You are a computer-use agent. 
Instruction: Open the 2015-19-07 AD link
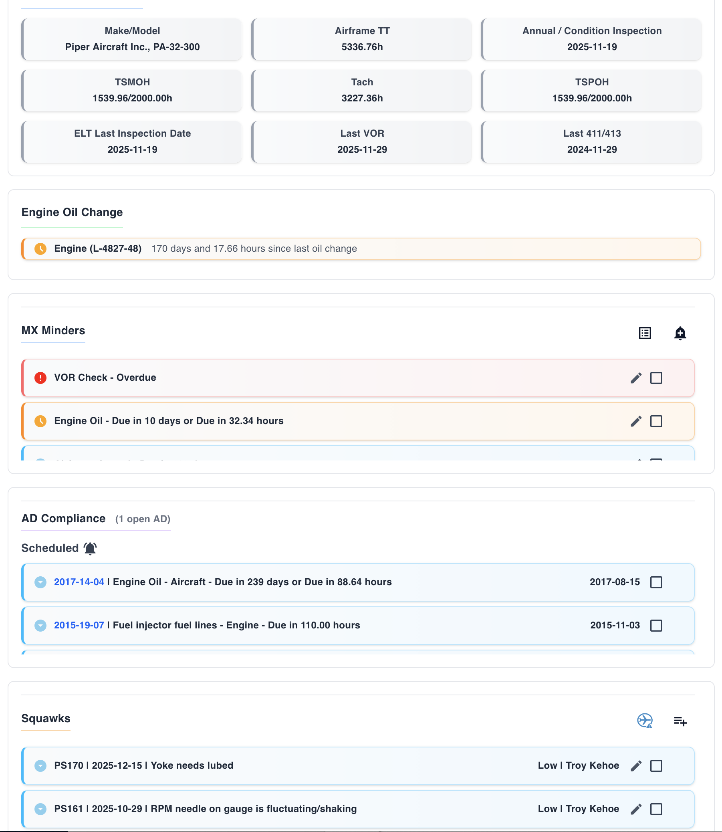coord(79,625)
